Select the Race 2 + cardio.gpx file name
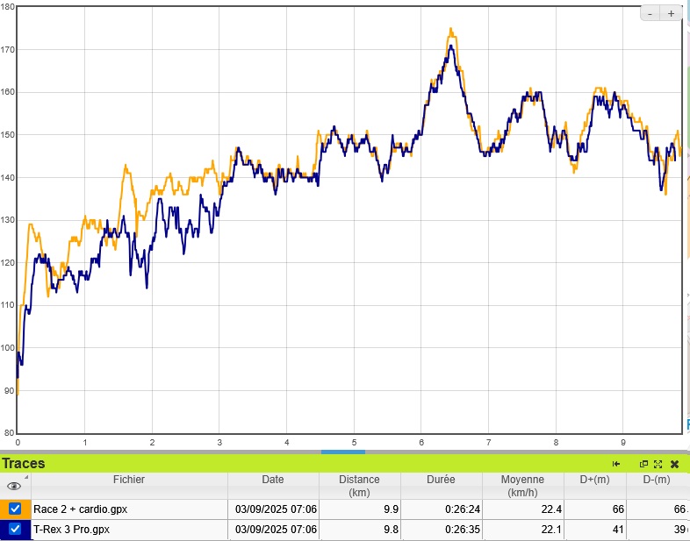 [x=80, y=509]
